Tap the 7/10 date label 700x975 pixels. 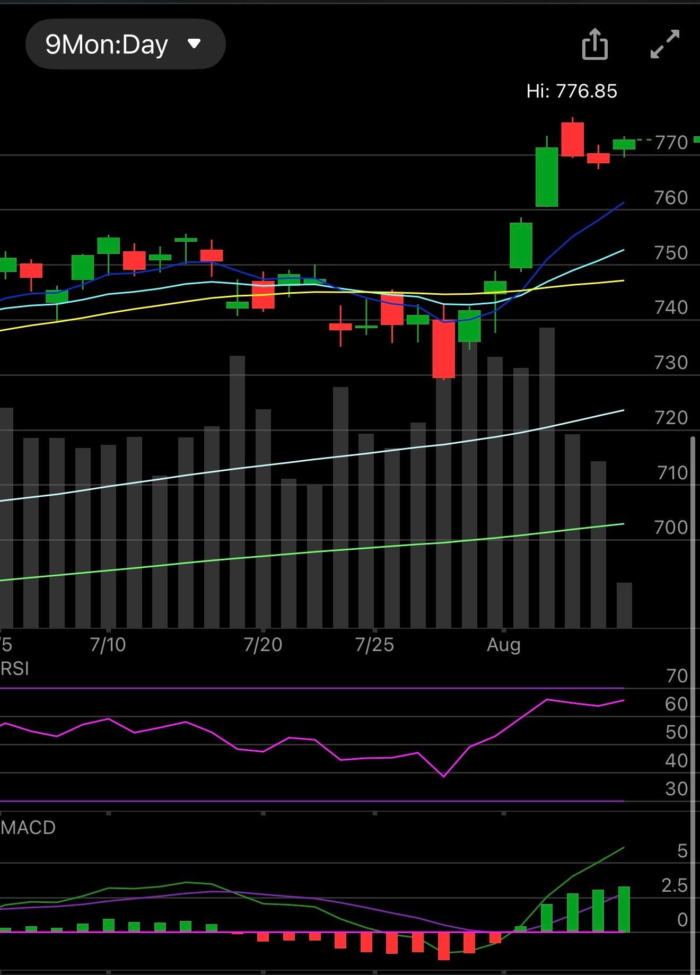pos(108,645)
